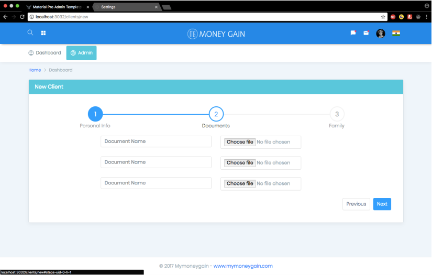The height and width of the screenshot is (275, 432).
Task: Click the Home breadcrumb link
Action: point(35,70)
